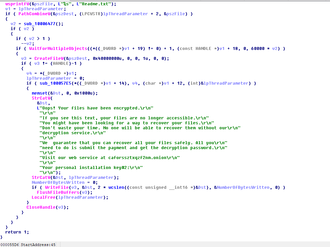
Task: Click the 'decryption service.' string line
Action: coord(73,133)
